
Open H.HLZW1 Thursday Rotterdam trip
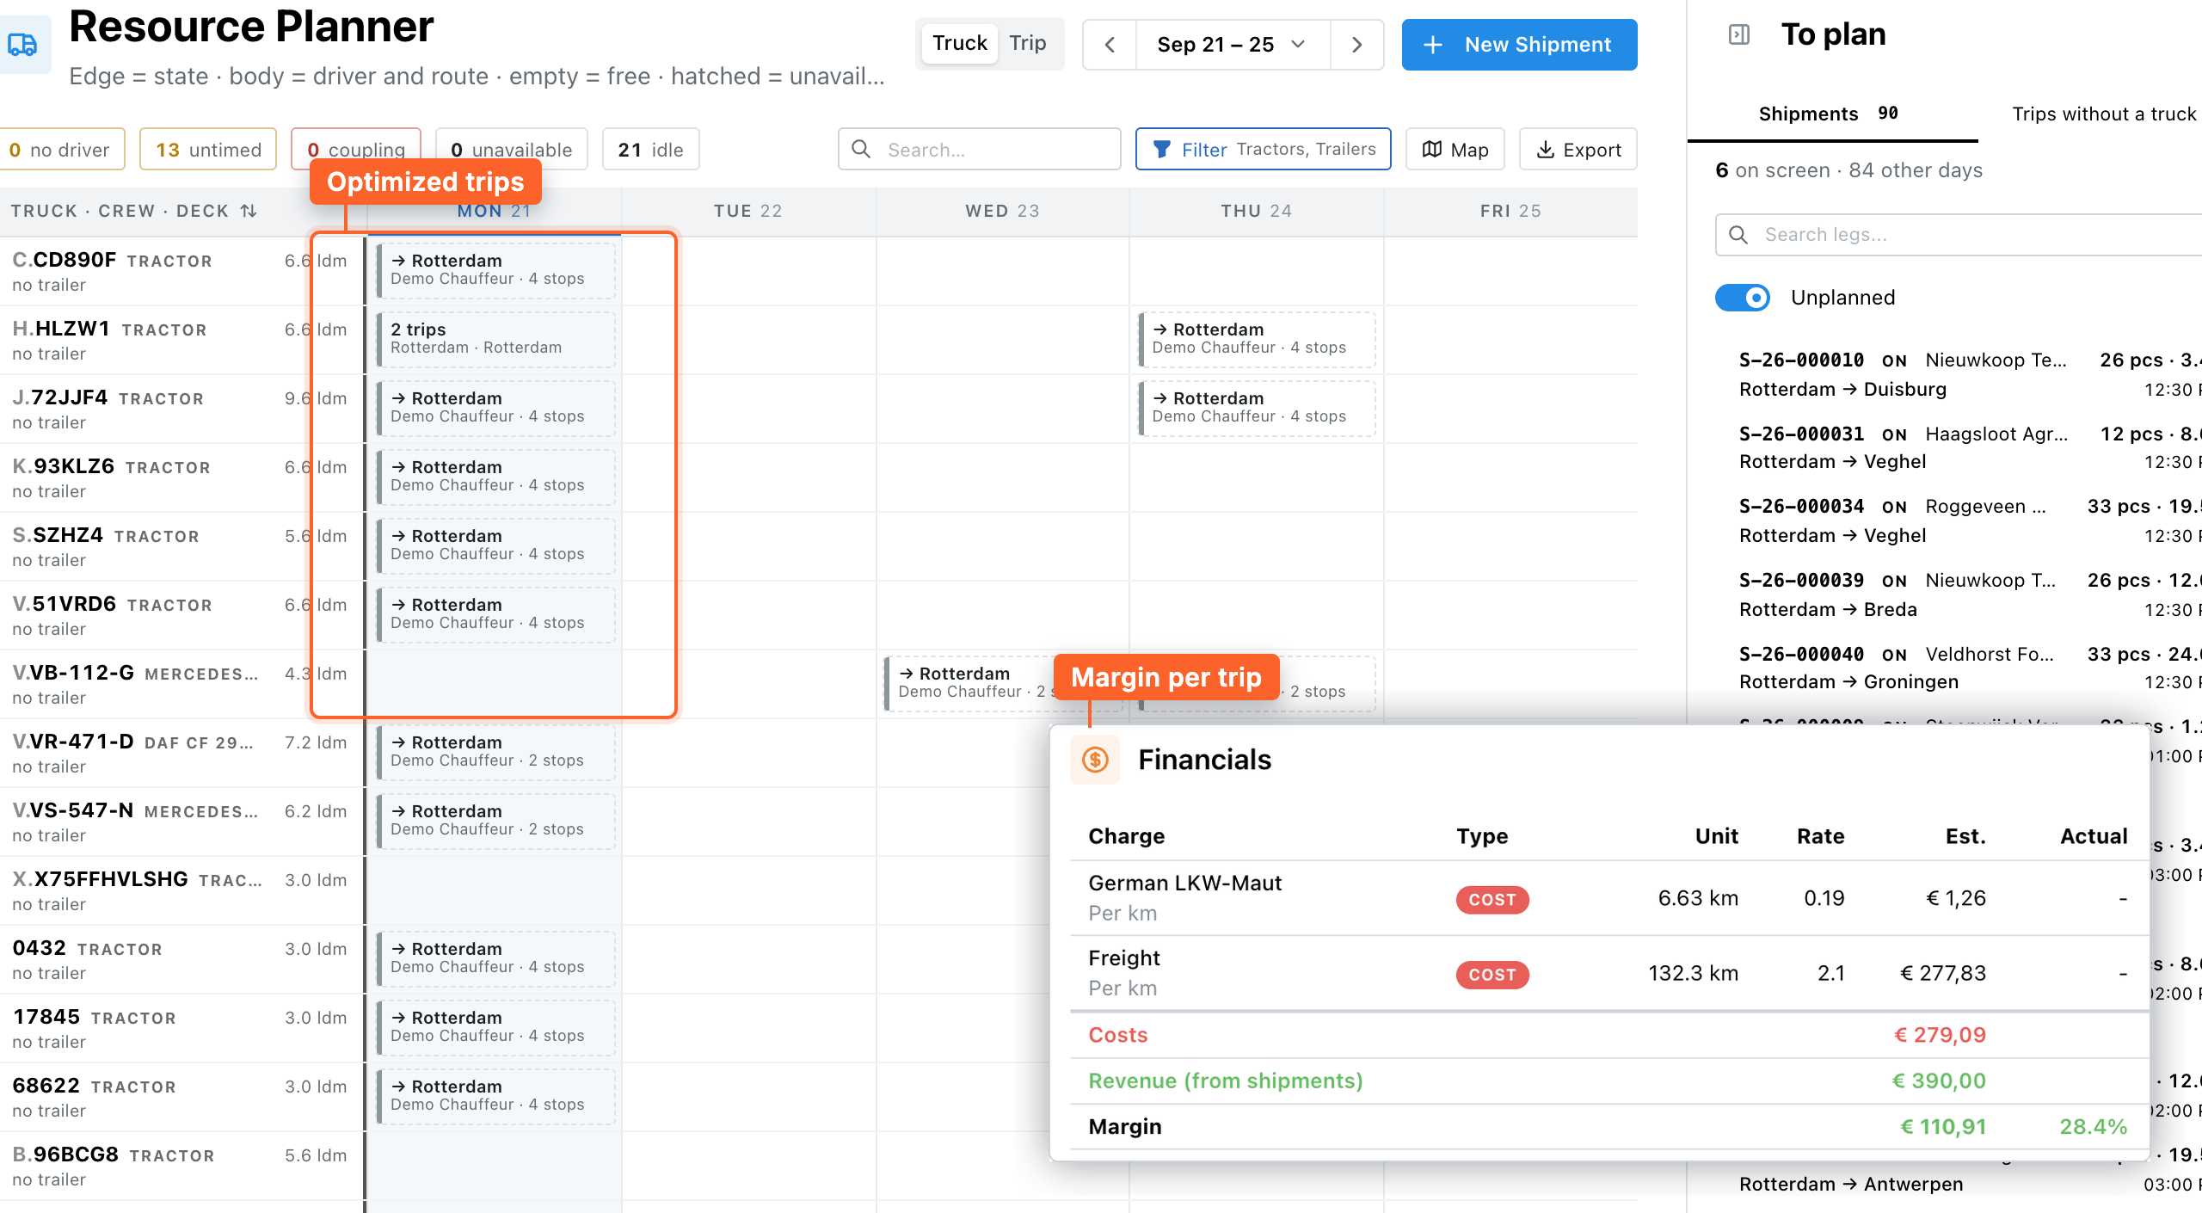(x=1258, y=339)
